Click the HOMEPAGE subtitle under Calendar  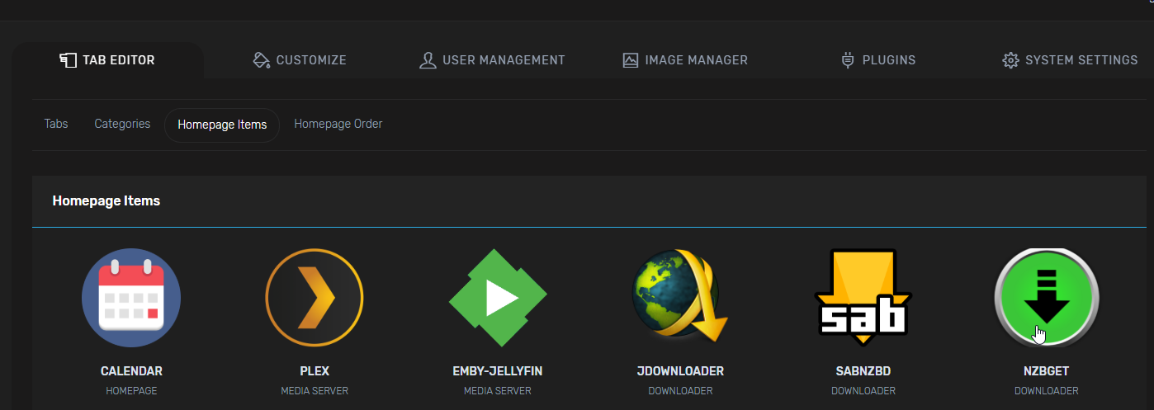(x=131, y=391)
